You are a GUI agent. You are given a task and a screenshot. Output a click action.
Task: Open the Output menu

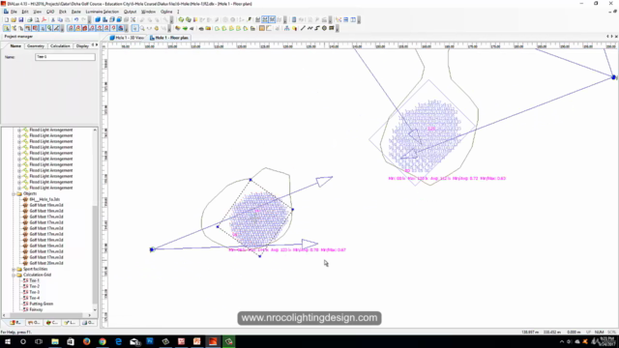click(x=130, y=12)
